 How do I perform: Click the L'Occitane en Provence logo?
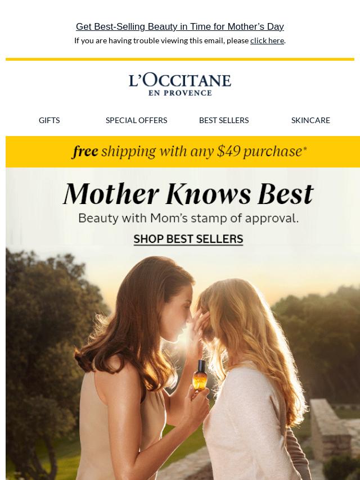180,84
